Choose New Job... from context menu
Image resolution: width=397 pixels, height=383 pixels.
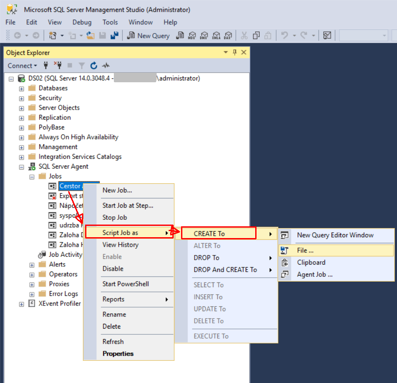(129, 190)
